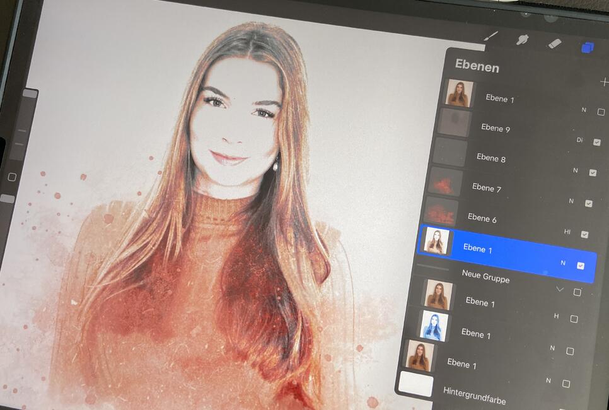The width and height of the screenshot is (609, 410).
Task: Tap the Hintergrundfarbe layer label
Action: 474,395
